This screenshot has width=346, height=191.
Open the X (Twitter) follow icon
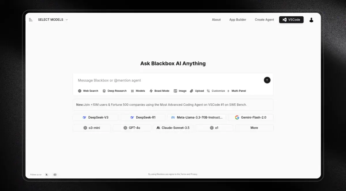click(x=46, y=175)
